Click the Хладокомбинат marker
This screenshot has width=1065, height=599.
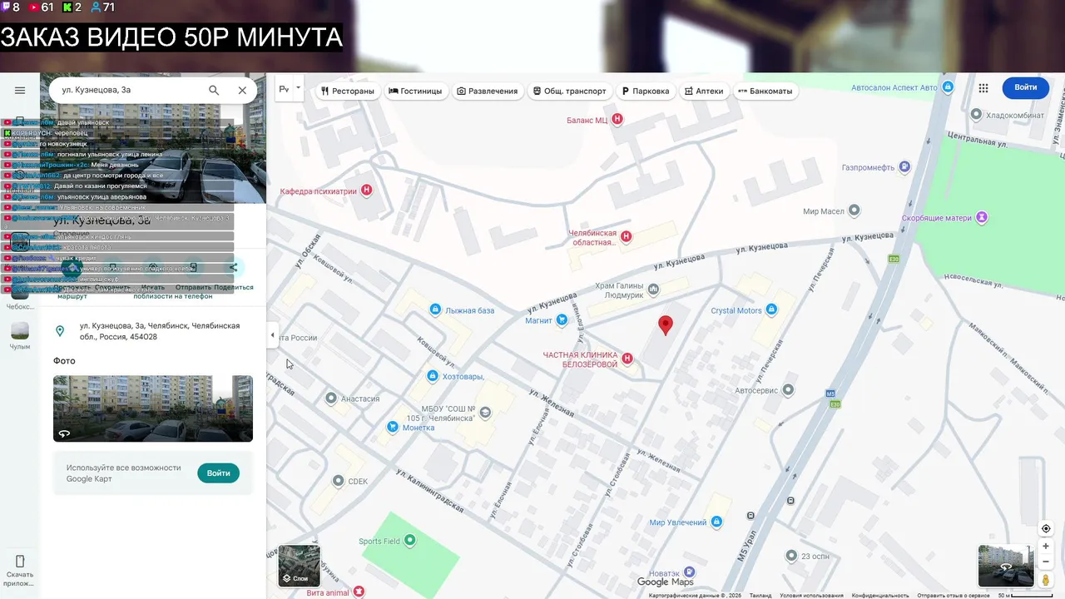(978, 115)
